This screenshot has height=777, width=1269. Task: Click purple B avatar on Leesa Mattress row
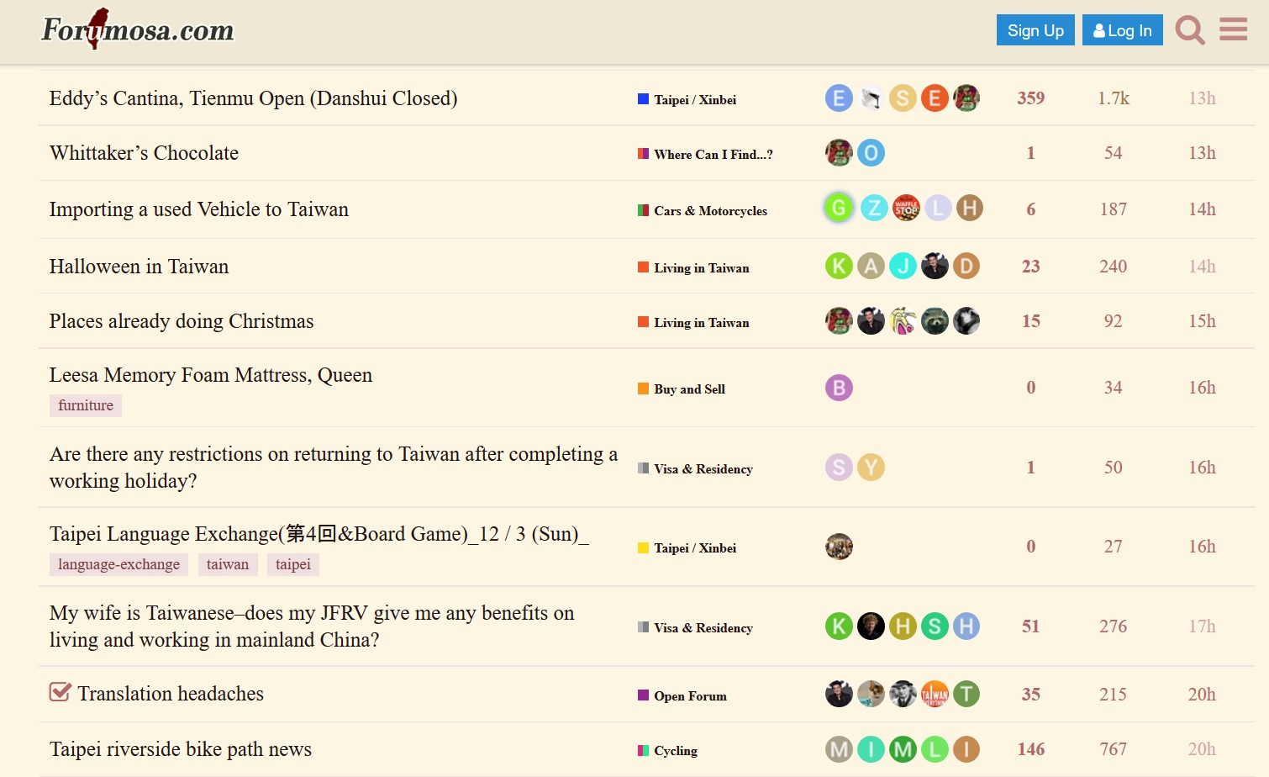pyautogui.click(x=839, y=388)
